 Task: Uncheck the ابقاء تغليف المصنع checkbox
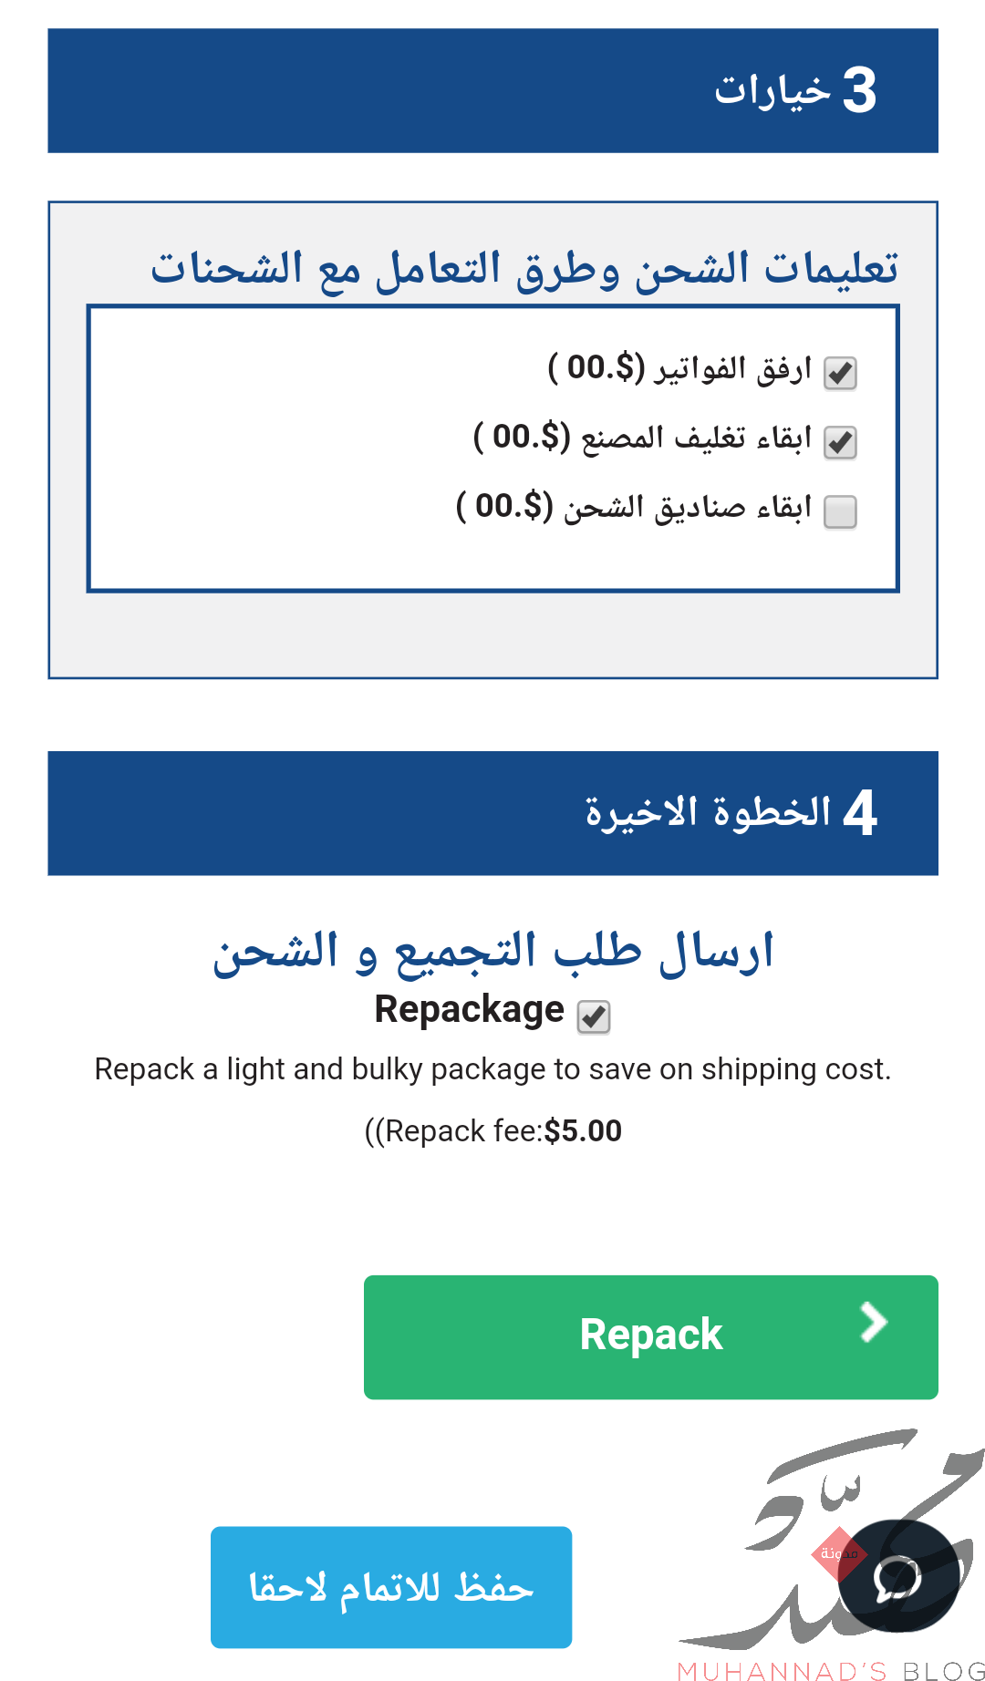(840, 442)
